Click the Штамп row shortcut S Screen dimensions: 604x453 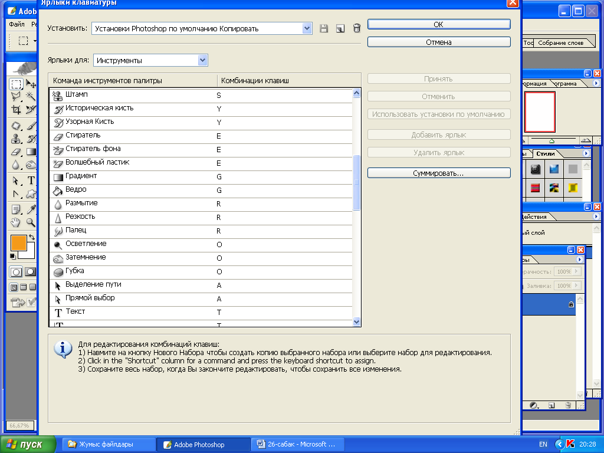tap(219, 96)
